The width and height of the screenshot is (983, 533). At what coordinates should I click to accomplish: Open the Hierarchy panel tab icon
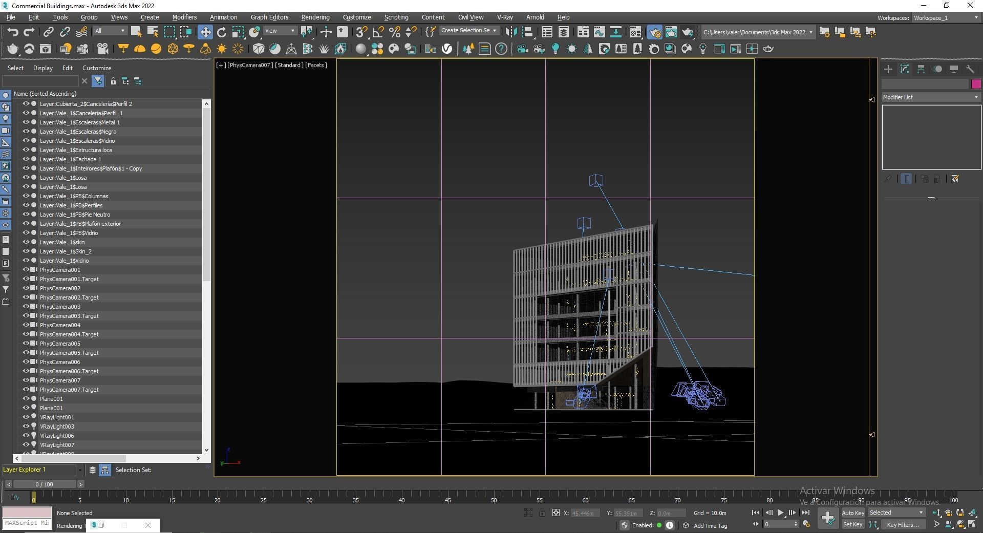tap(921, 69)
